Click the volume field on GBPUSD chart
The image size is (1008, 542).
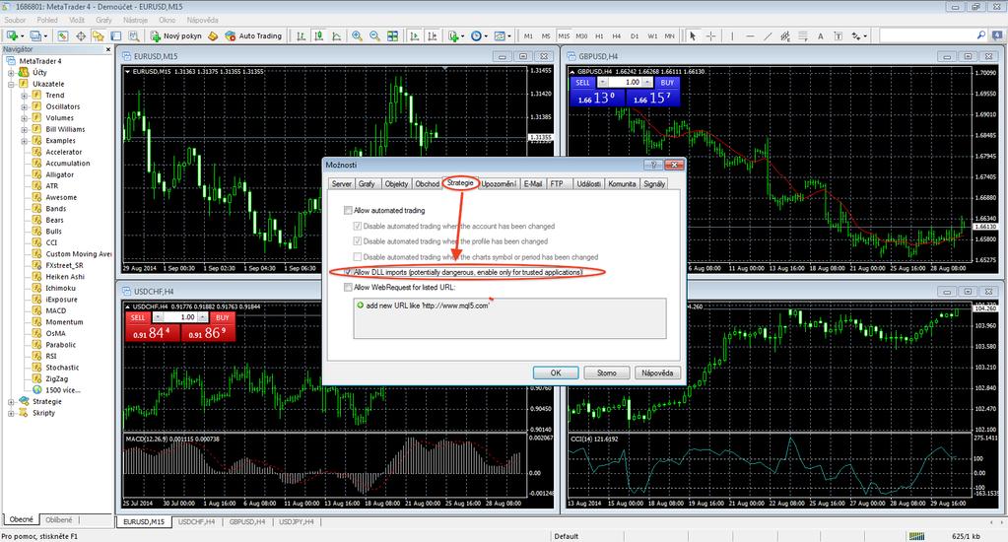(626, 83)
